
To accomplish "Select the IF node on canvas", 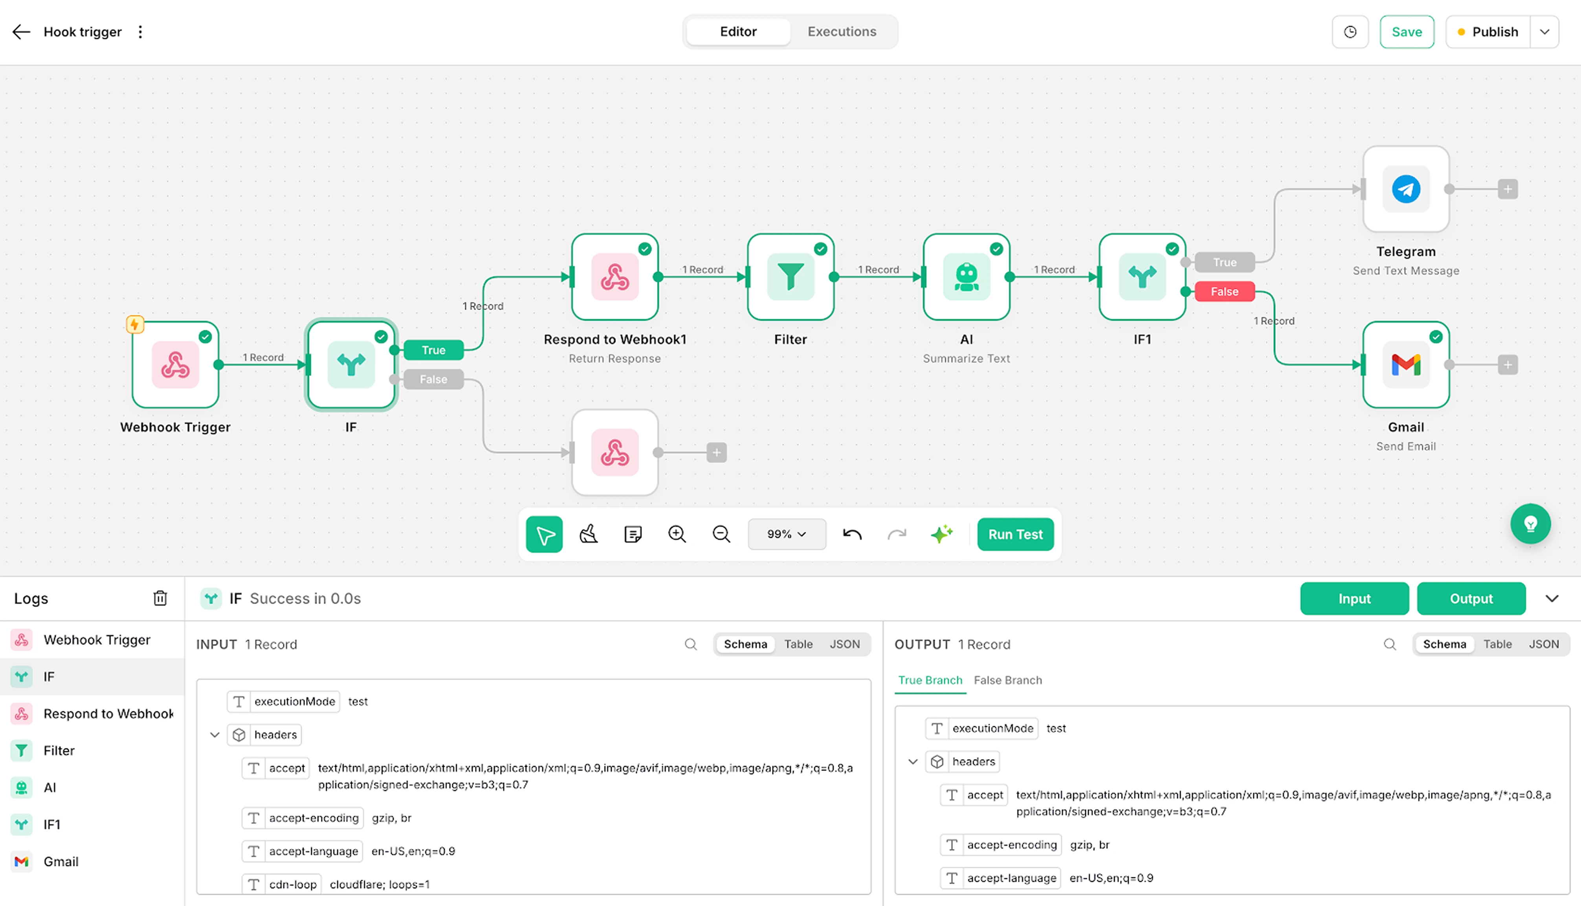I will [x=351, y=365].
